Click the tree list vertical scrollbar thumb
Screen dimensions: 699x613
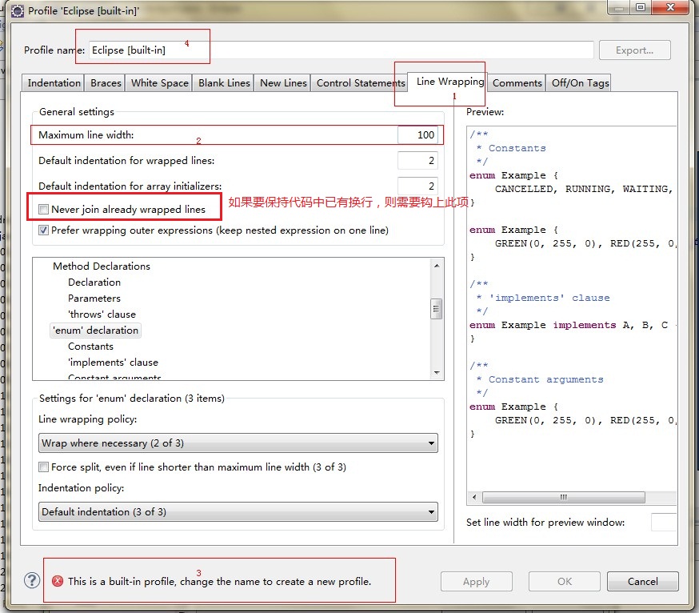[x=437, y=309]
